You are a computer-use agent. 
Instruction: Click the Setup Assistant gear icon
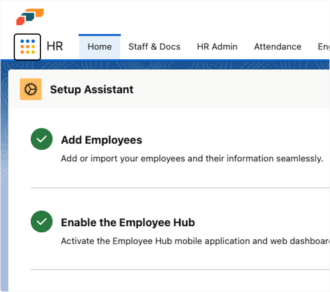coord(31,89)
